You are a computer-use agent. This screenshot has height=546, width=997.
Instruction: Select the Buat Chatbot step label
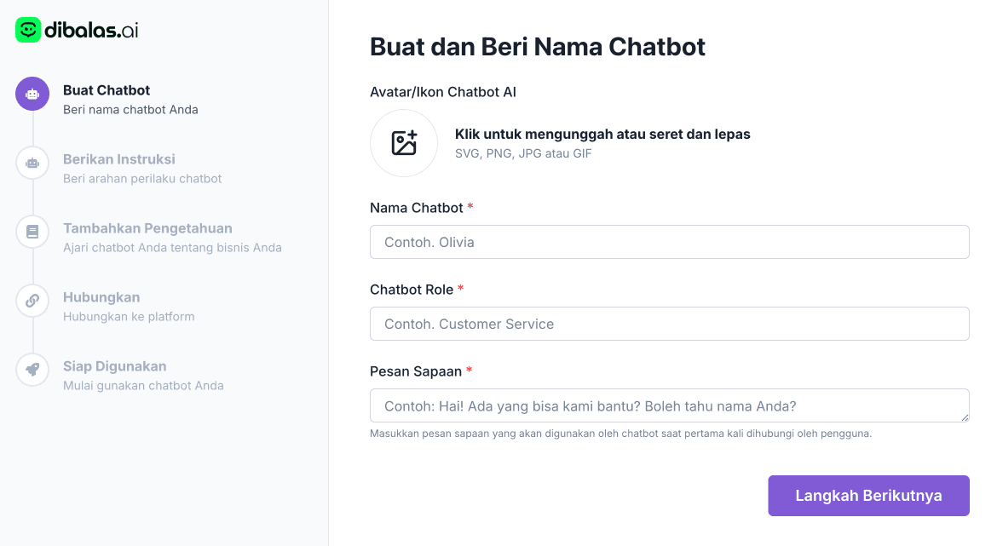pos(106,90)
